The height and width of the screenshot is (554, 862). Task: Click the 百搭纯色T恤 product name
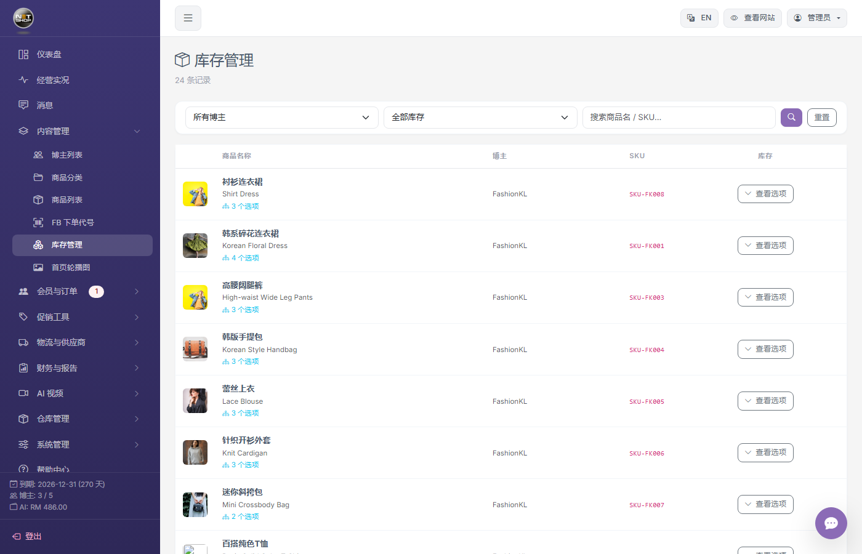pos(245,544)
